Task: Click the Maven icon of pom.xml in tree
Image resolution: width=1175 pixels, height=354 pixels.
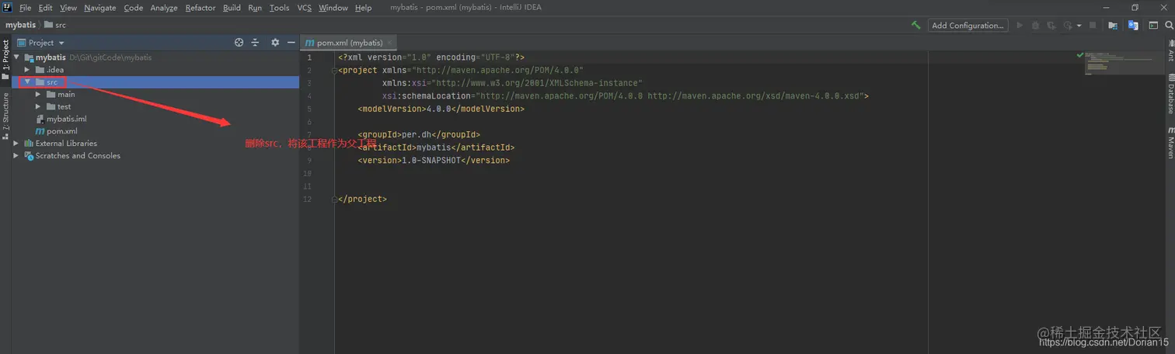Action: [40, 131]
